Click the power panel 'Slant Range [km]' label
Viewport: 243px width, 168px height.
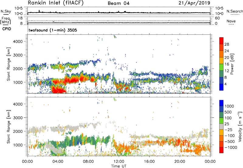coord(8,64)
